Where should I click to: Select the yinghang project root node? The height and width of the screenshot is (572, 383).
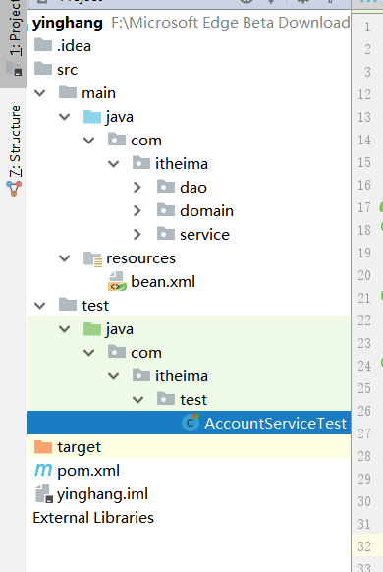click(68, 23)
